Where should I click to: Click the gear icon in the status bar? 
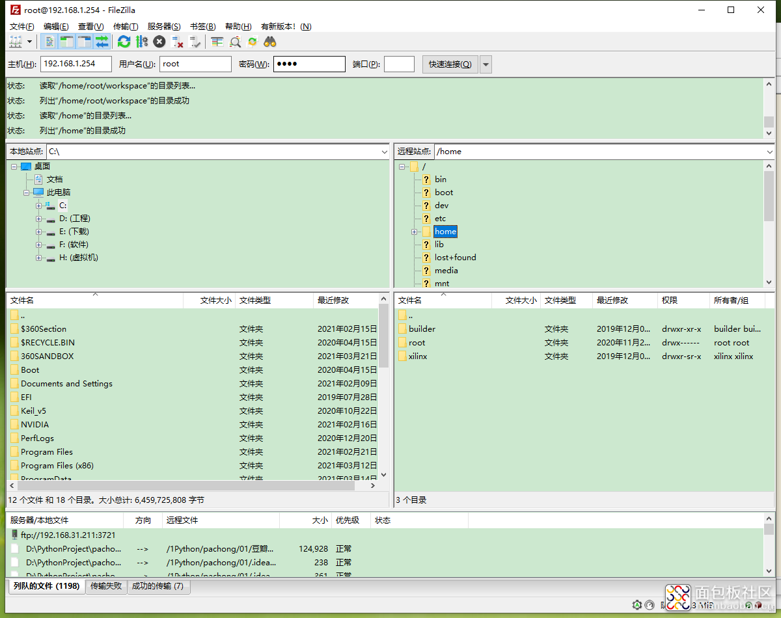[x=637, y=606]
